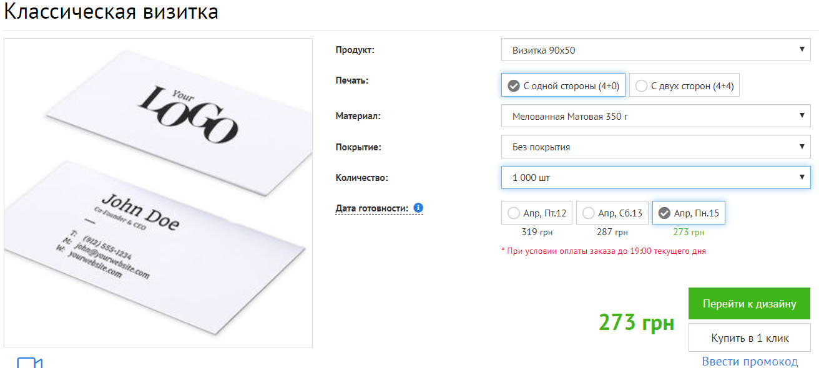819x368 pixels.
Task: Expand the Количество dropdown with 1 000 шт
Action: tap(655, 178)
